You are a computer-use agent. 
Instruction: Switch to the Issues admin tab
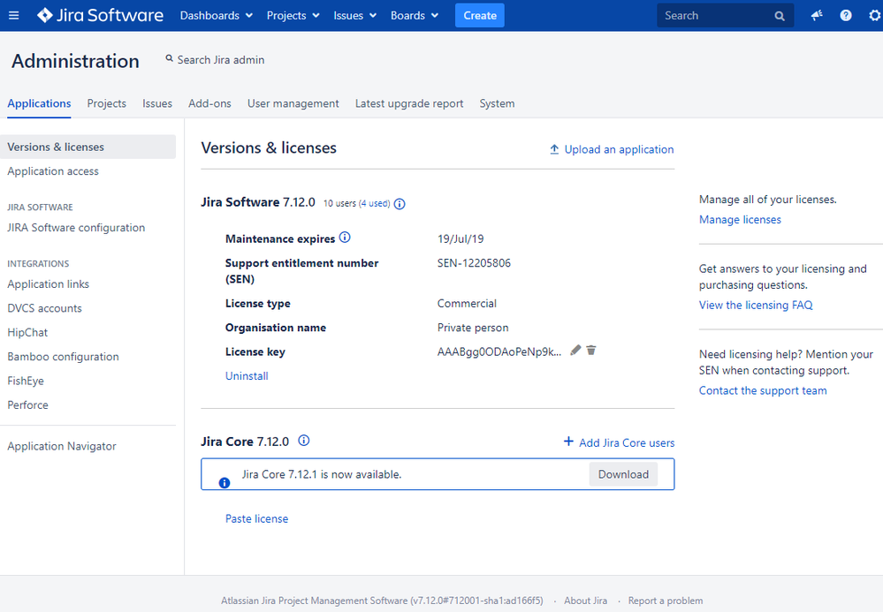pyautogui.click(x=157, y=103)
